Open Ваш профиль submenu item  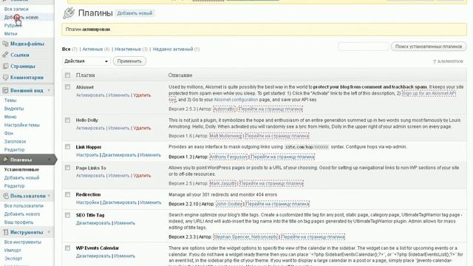[18, 222]
